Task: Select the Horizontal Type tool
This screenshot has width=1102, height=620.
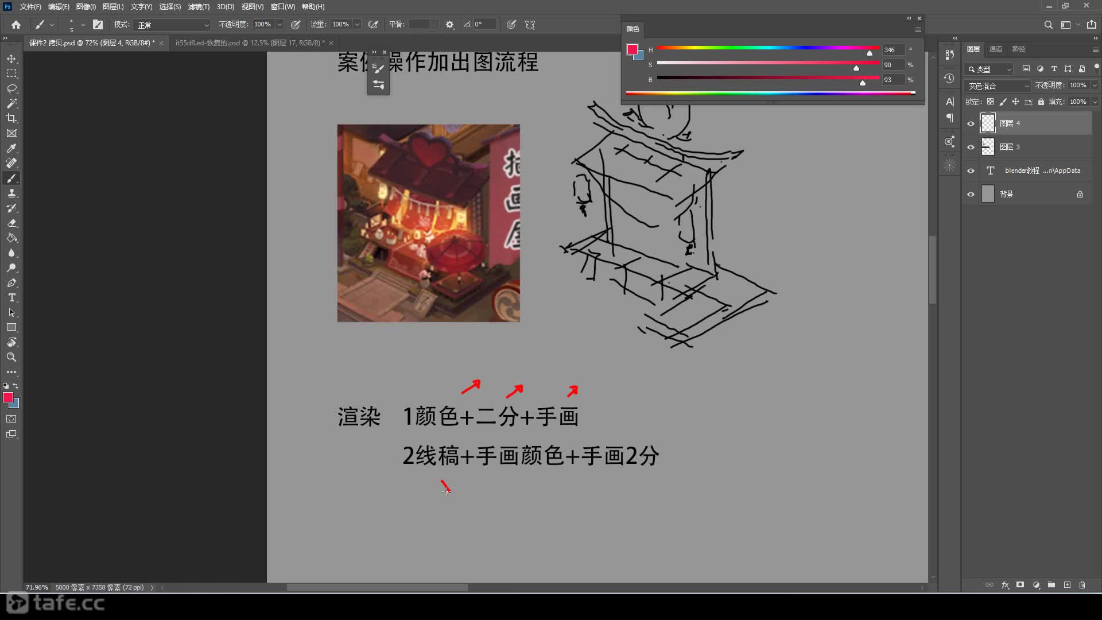Action: click(x=11, y=298)
